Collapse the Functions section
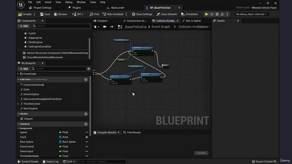Screen dimensions: 292x164 pos(18,80)
